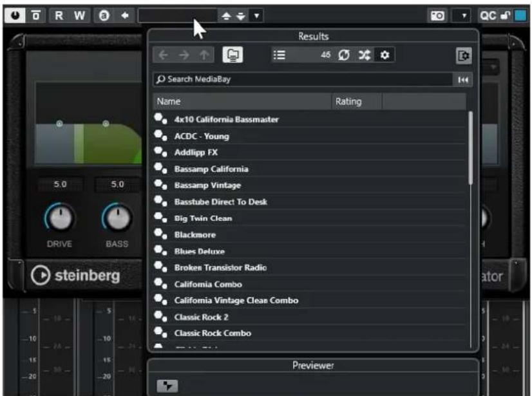Image resolution: width=532 pixels, height=396 pixels.
Task: Click the blue color indicator square
Action: pos(520,15)
